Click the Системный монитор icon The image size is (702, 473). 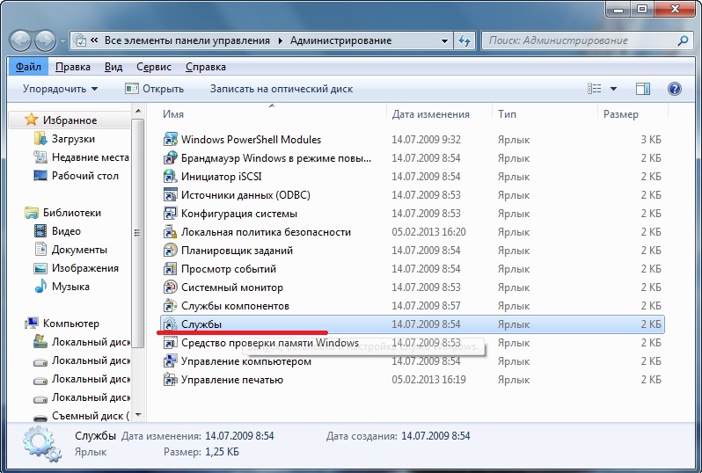[x=172, y=287]
